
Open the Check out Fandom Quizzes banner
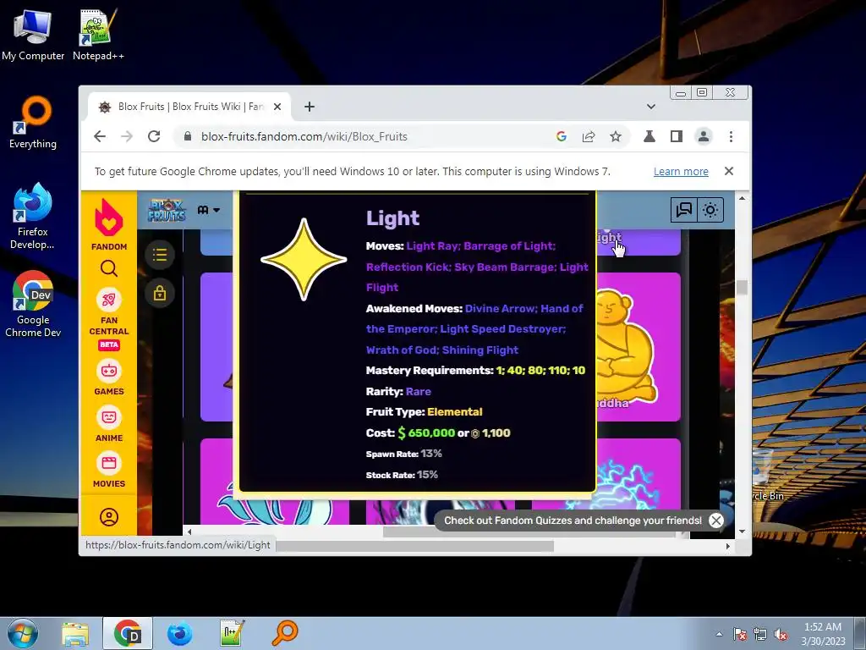[573, 521]
